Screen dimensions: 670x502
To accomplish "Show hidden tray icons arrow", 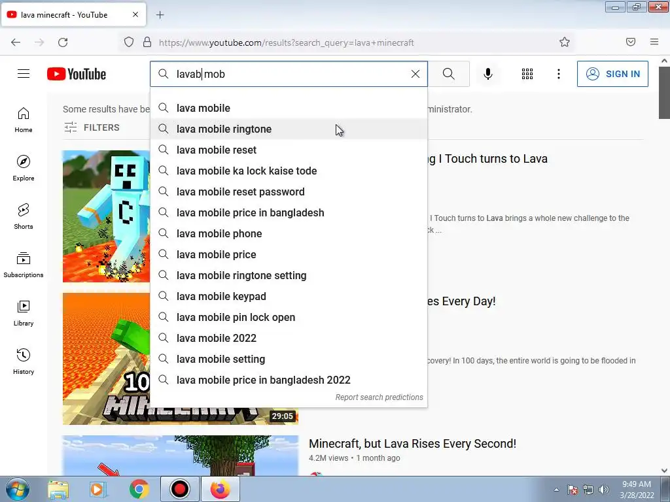I will (556, 490).
